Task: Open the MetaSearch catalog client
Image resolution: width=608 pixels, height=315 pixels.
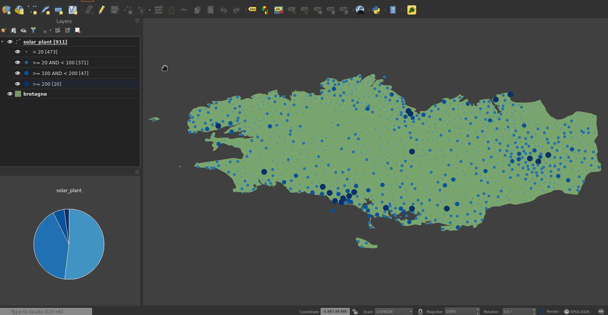Action: 360,10
